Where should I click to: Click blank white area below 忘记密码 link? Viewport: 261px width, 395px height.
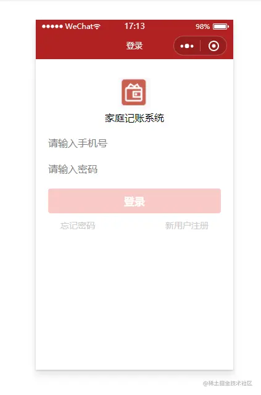pos(78,277)
